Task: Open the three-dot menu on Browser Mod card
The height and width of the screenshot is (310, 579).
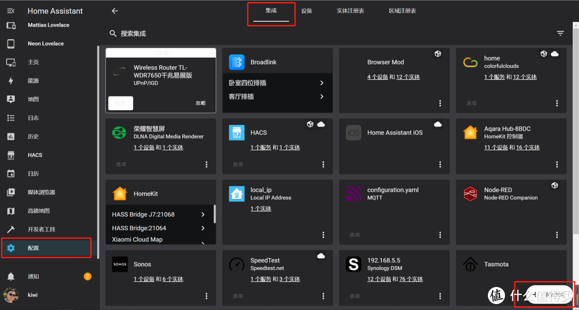Action: [440, 103]
